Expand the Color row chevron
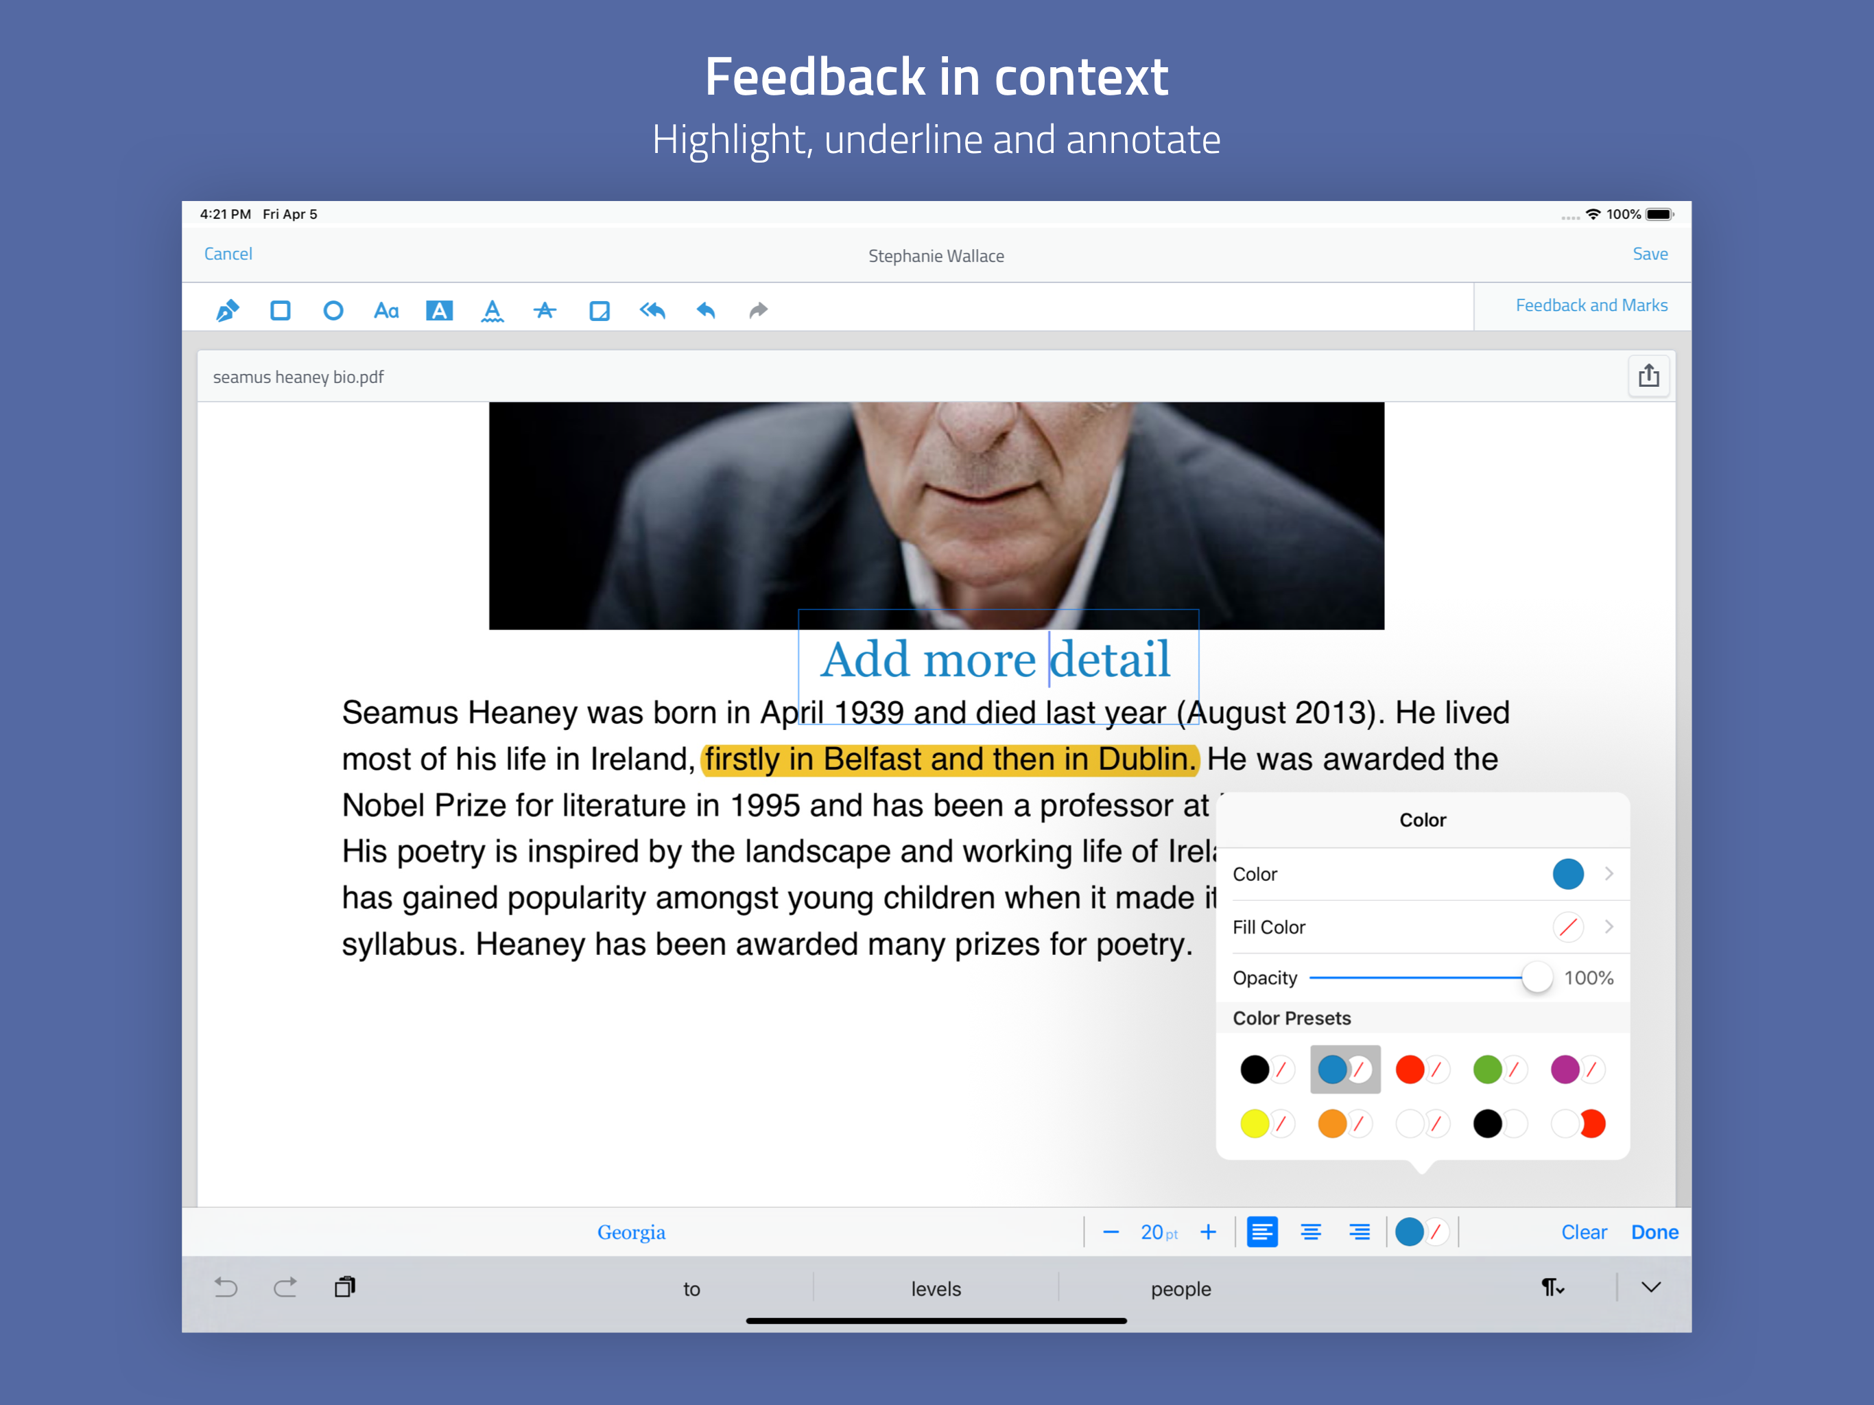 click(x=1608, y=874)
